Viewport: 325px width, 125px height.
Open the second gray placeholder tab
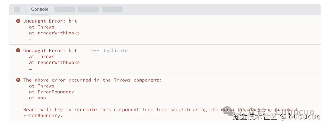tap(88, 9)
